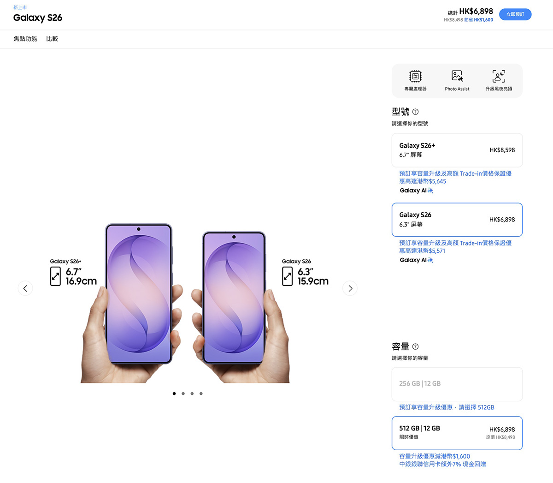Select the Galaxy S26+ model option
This screenshot has height=483, width=553.
point(457,150)
